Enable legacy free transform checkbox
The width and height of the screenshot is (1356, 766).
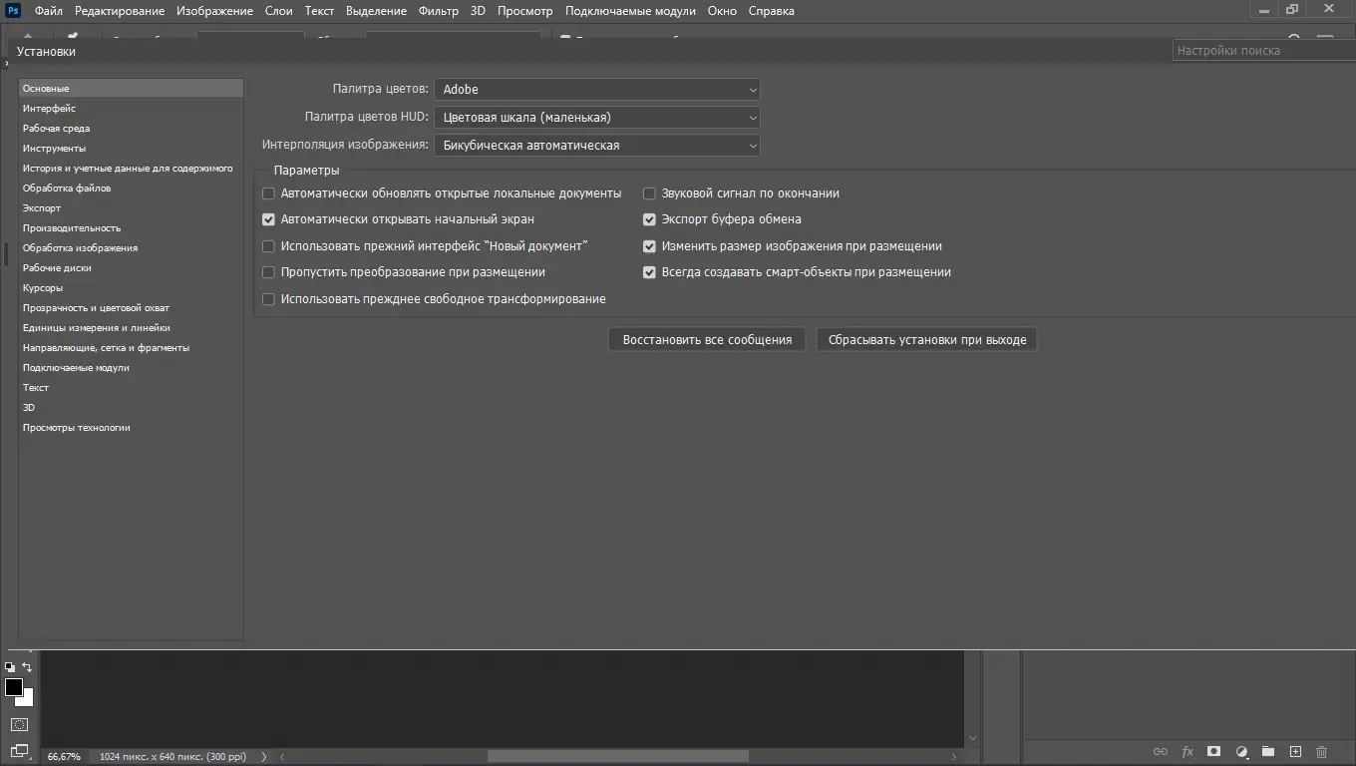(x=268, y=299)
